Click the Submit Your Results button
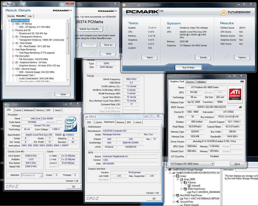258x206 pixels. [x=90, y=29]
